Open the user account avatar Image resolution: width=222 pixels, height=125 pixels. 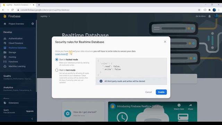click(216, 16)
